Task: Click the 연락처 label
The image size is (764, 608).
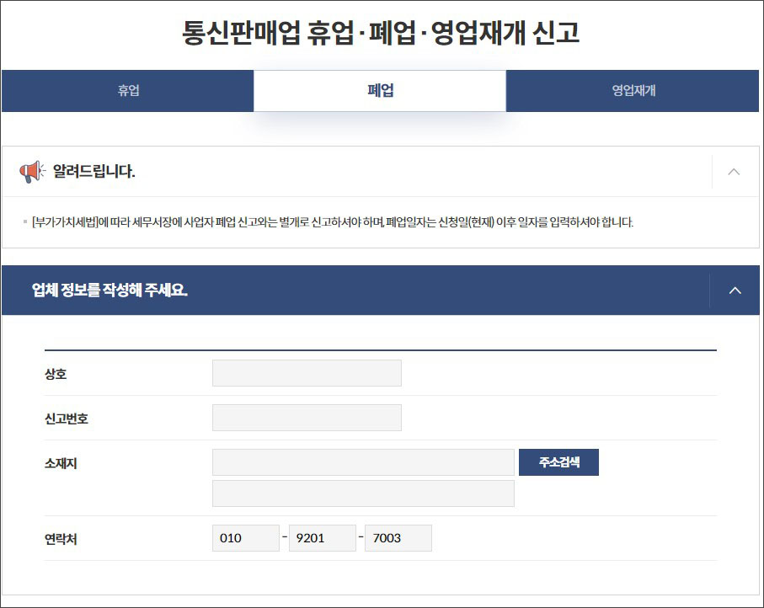Action: click(61, 539)
